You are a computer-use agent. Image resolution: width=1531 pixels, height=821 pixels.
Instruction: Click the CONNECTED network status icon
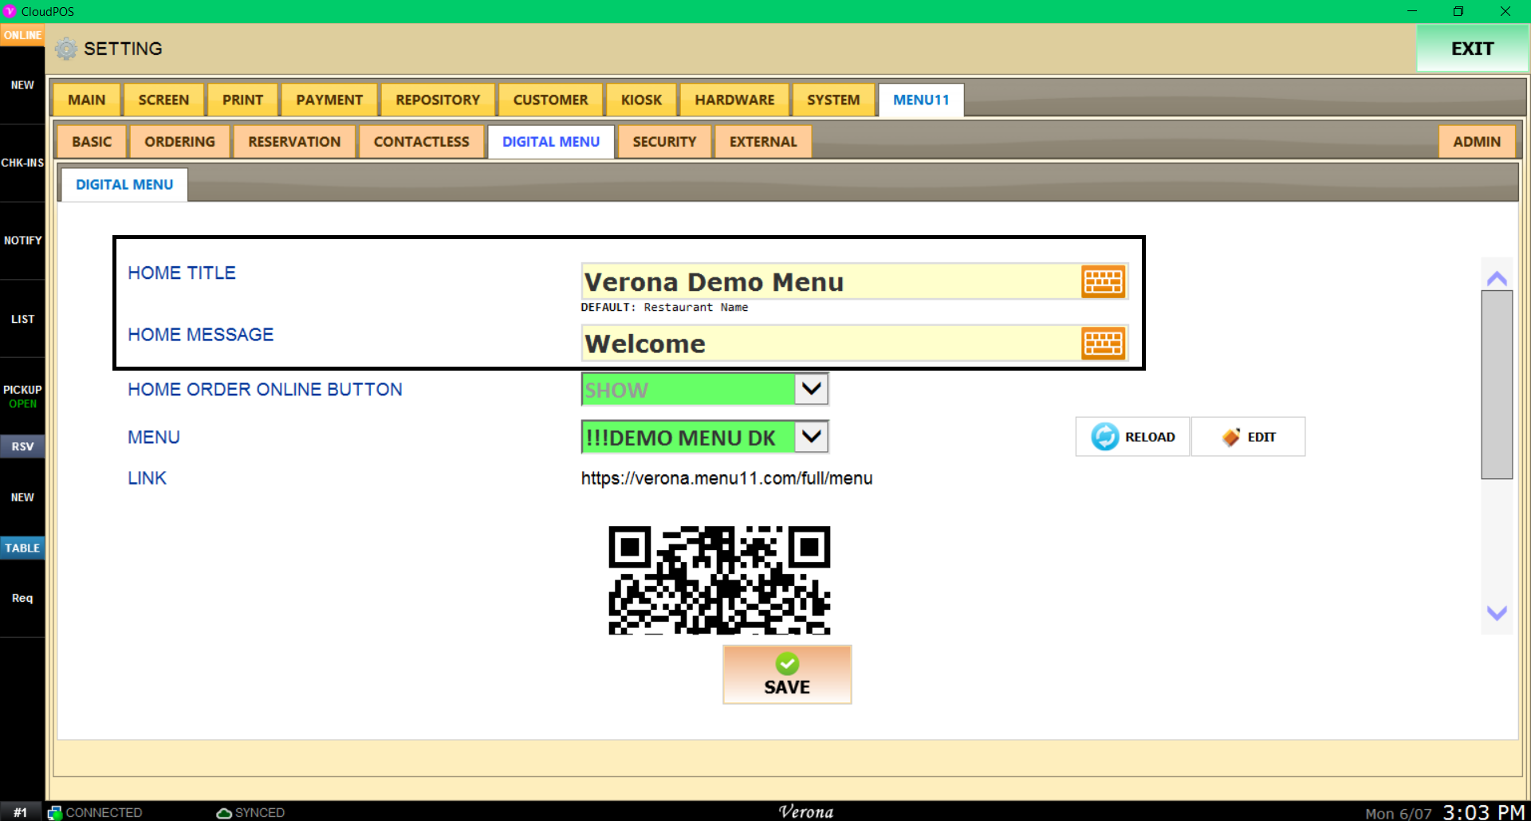[55, 812]
